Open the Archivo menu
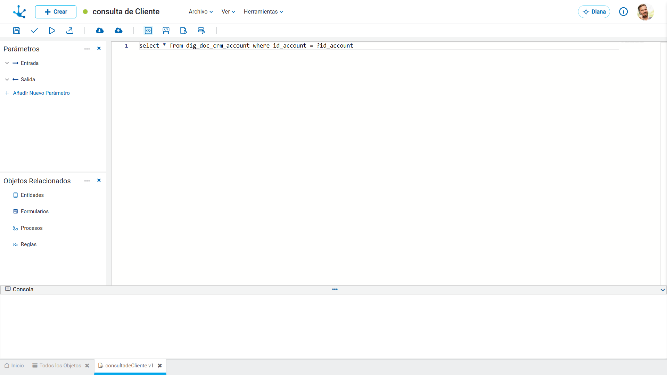Viewport: 667px width, 375px height. (x=201, y=12)
